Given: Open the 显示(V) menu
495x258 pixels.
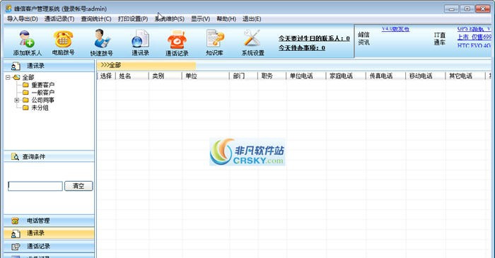Looking at the screenshot, I should 200,19.
